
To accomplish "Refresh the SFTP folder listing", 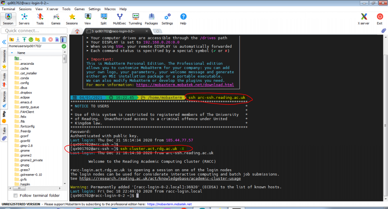I will (31, 39).
